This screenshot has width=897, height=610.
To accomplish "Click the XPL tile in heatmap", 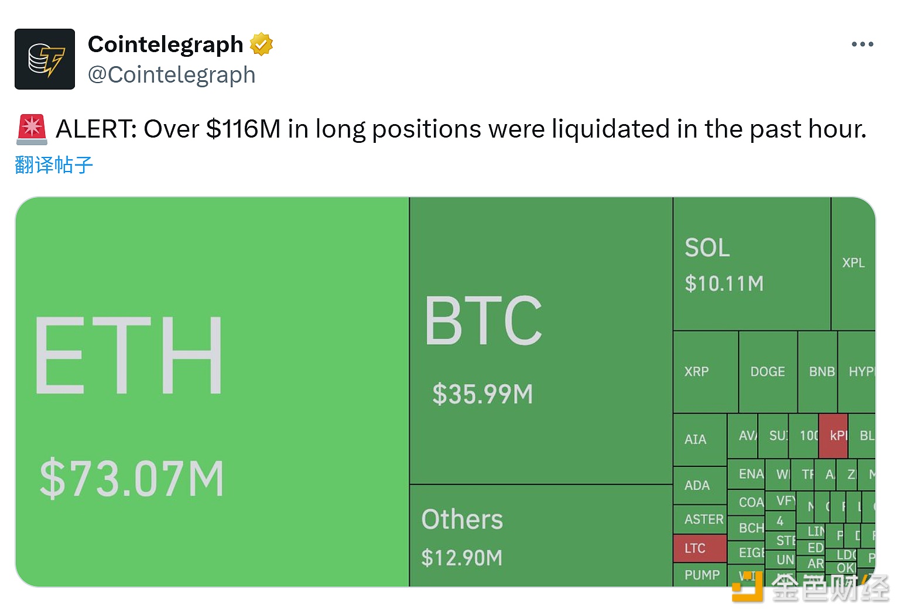I will tap(853, 263).
